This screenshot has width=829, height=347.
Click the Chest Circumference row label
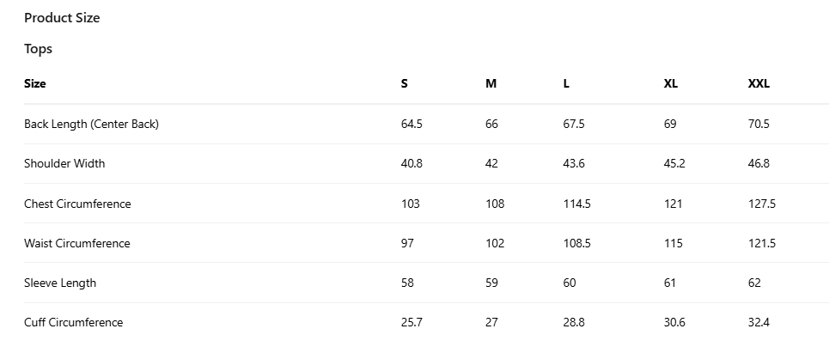[77, 204]
